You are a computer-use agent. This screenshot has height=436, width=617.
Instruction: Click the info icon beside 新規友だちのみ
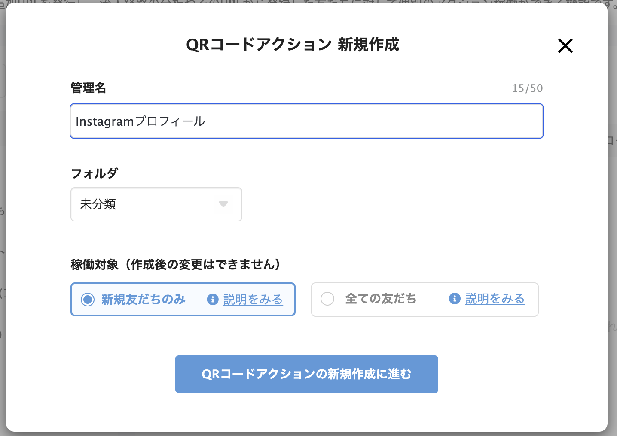(213, 299)
